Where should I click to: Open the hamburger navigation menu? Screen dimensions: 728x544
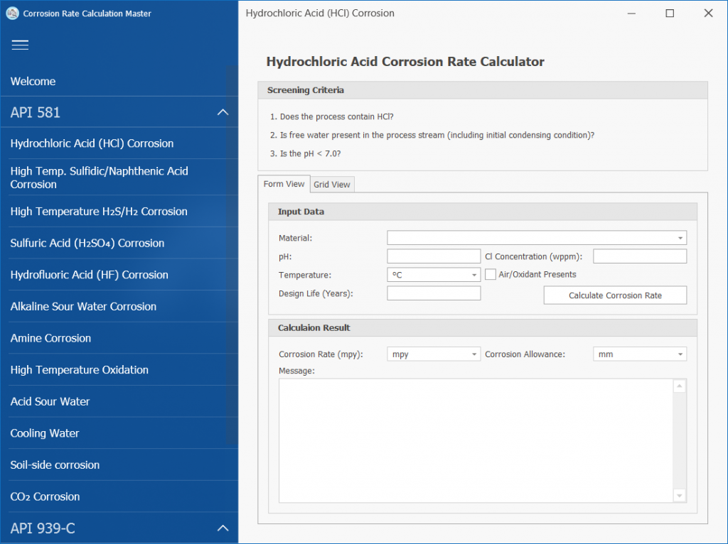20,45
